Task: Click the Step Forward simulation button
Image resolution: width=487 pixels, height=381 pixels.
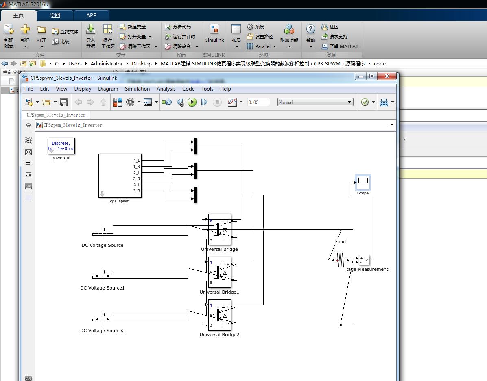Action: coord(204,102)
